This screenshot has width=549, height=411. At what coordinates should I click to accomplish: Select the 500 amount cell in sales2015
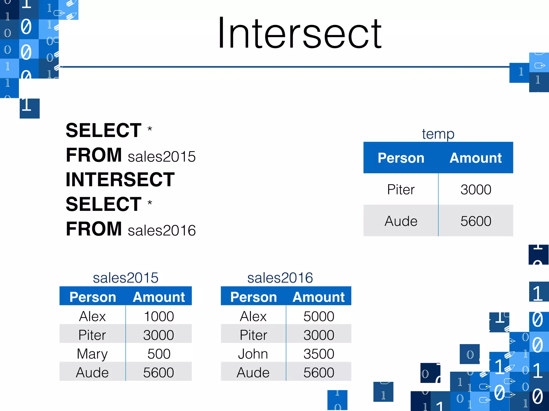(x=159, y=353)
